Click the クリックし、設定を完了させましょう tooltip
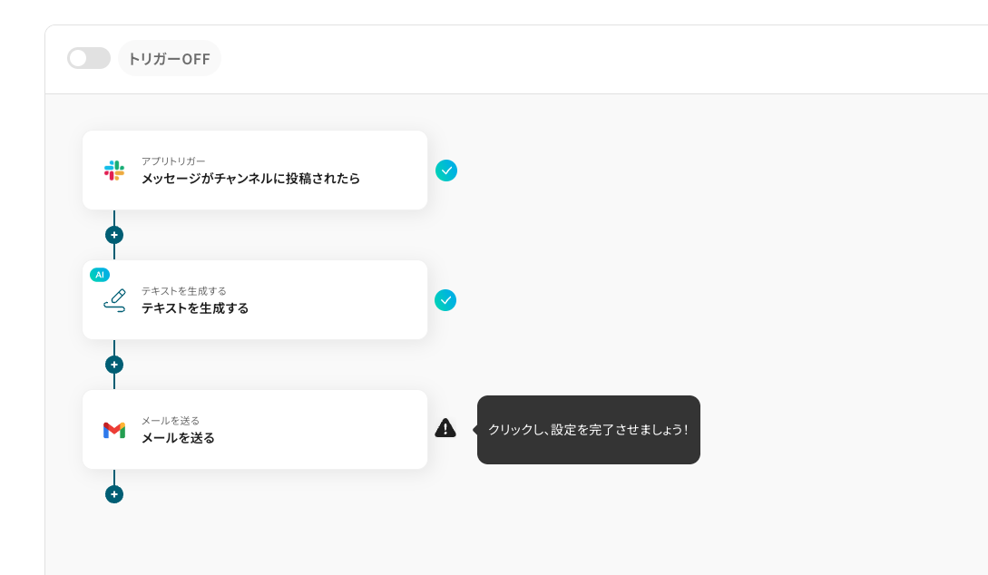Screen dimensions: 988x575 point(588,430)
